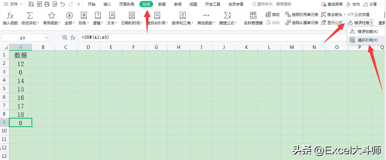
Task: Switch to the 开发工具 (Developer) tab
Action: pyautogui.click(x=213, y=4)
